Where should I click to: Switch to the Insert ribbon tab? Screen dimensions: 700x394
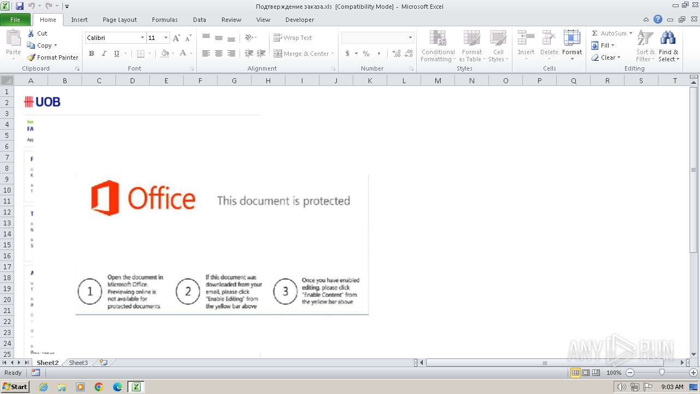tap(79, 20)
